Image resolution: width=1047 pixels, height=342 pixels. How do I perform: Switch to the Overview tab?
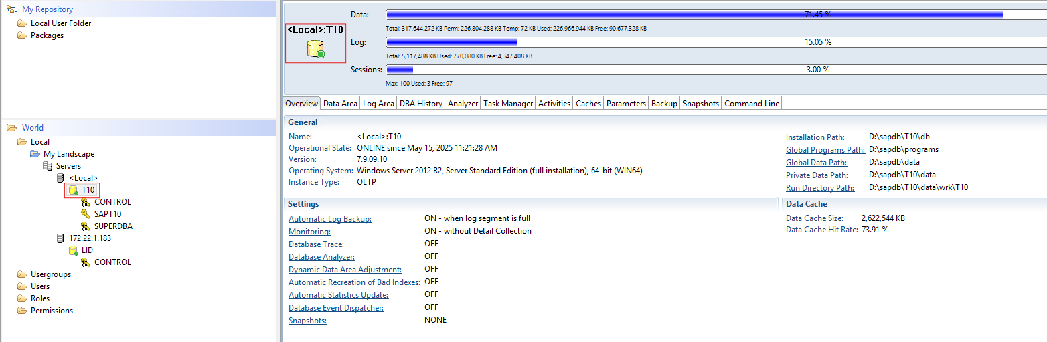tap(301, 104)
